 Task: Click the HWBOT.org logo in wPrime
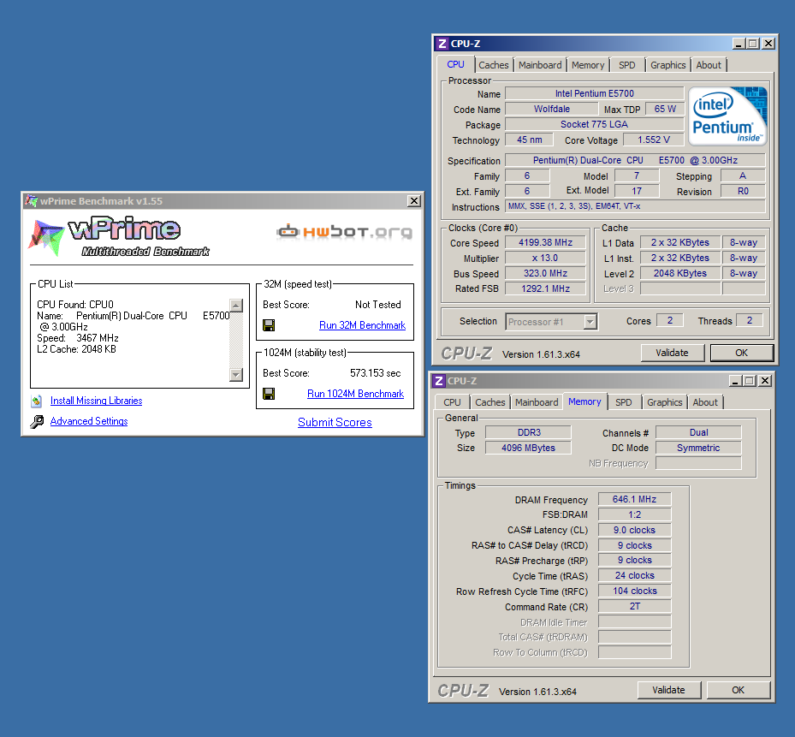point(344,232)
